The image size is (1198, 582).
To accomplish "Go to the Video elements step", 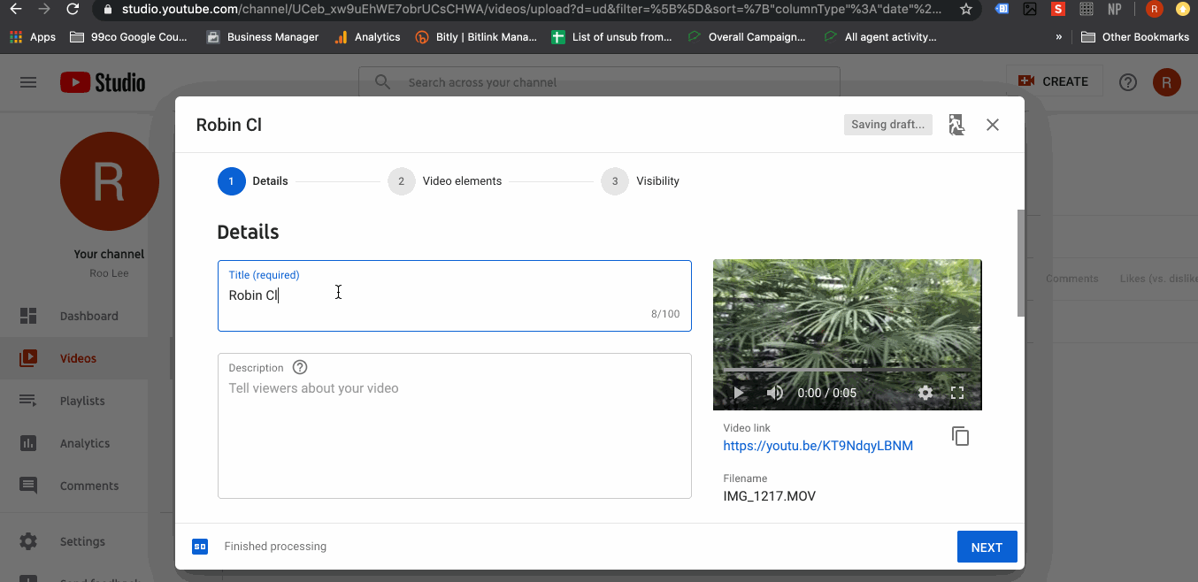I will click(445, 181).
